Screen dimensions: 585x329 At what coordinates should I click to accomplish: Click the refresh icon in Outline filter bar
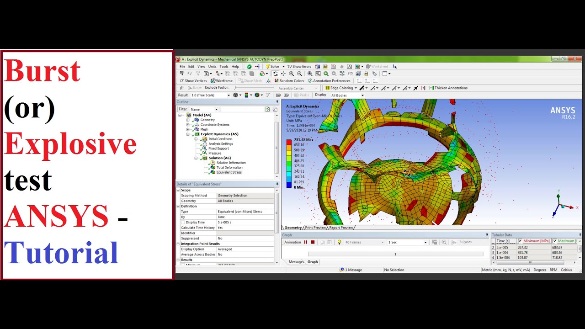268,109
